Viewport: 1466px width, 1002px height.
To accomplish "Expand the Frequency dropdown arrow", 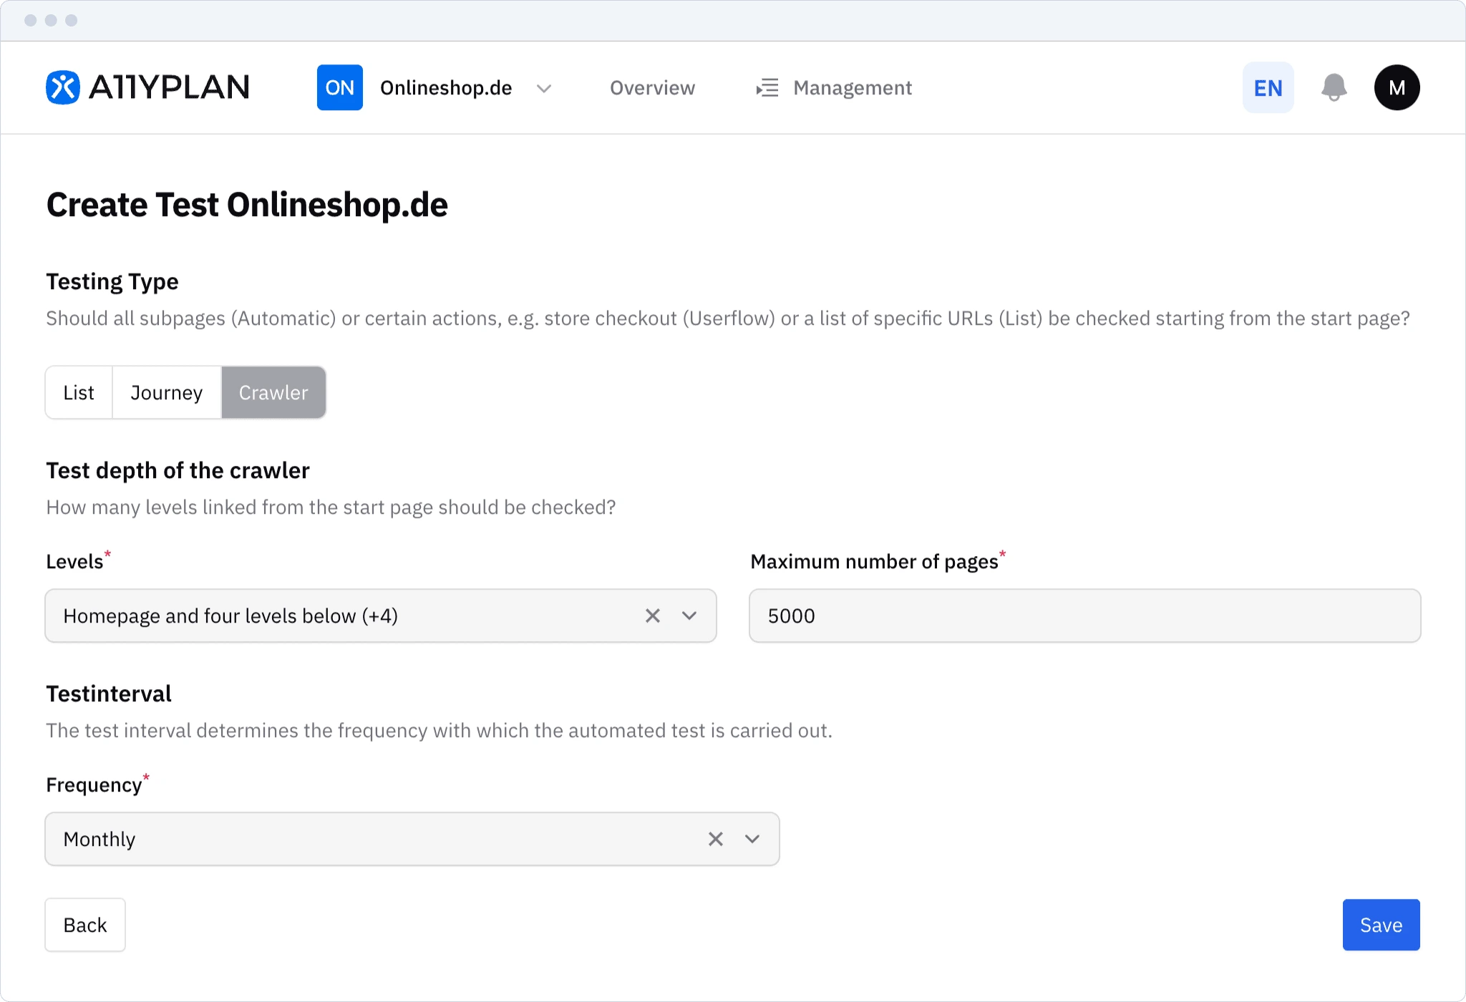I will click(752, 839).
